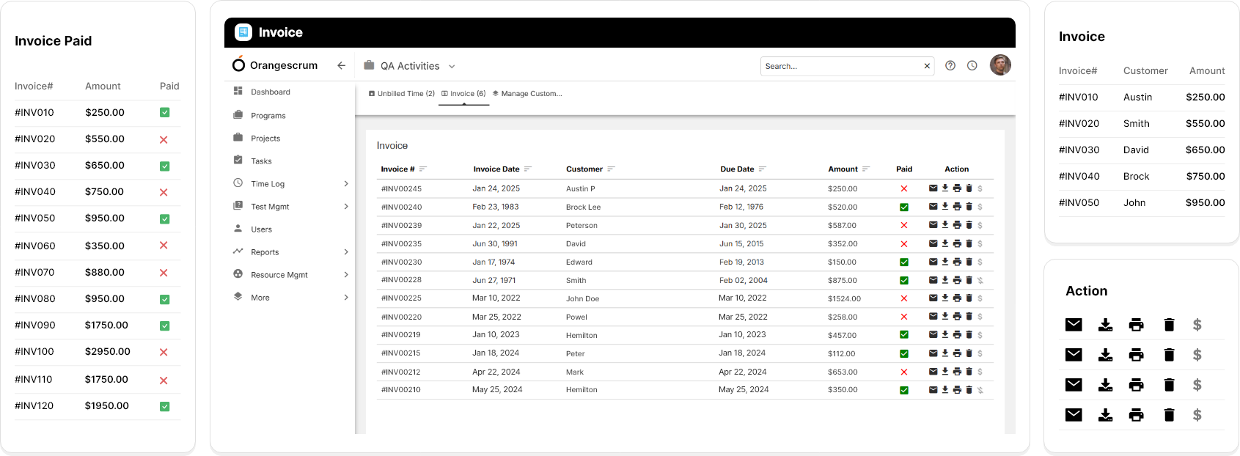Click the clock timer icon in header
This screenshot has height=456, width=1240.
point(972,66)
